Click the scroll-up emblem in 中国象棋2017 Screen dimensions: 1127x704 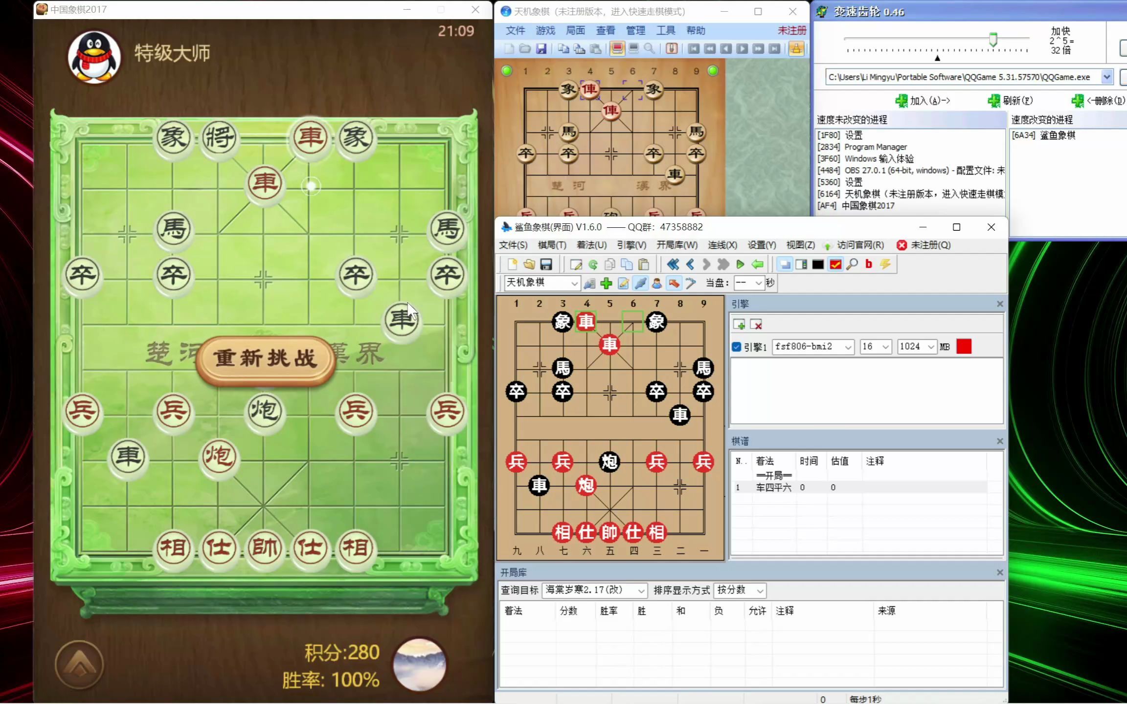[x=79, y=665]
